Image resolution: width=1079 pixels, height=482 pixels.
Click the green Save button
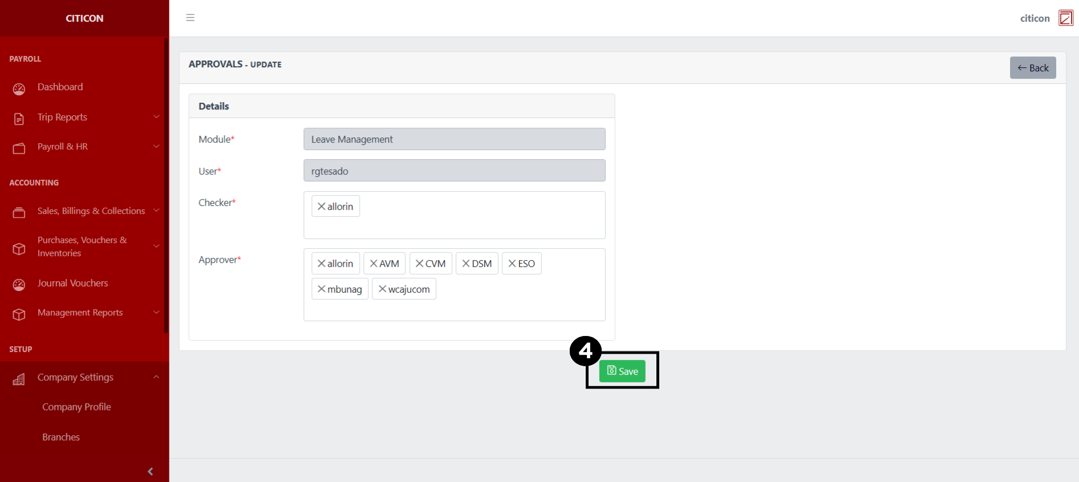pyautogui.click(x=622, y=371)
